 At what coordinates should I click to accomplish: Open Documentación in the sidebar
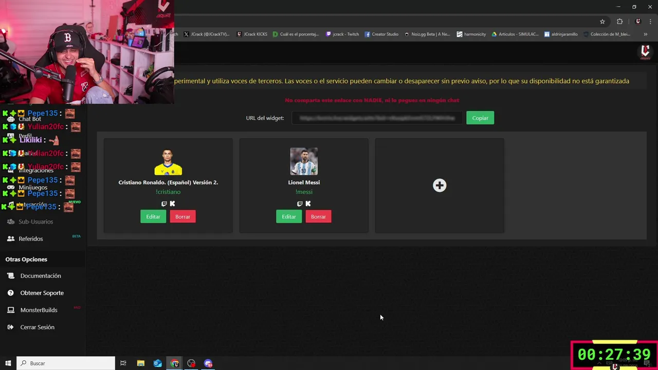click(41, 276)
